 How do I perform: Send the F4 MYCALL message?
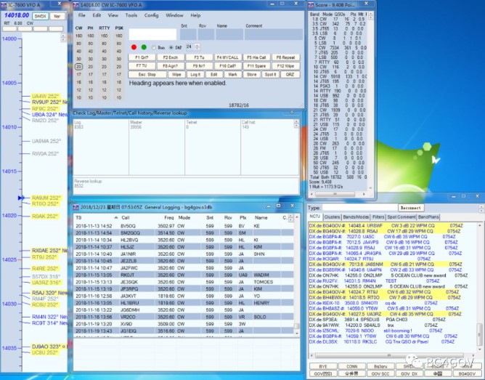(x=228, y=57)
